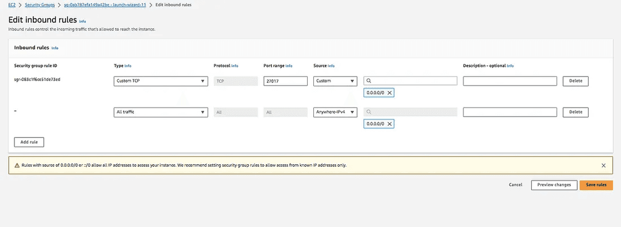Open Custom source dropdown
Image resolution: width=621 pixels, height=227 pixels.
point(335,81)
